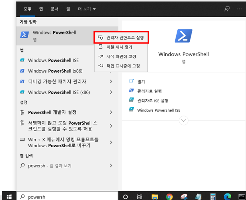
Task: Open the Windows Start button
Action: [x=9, y=196]
